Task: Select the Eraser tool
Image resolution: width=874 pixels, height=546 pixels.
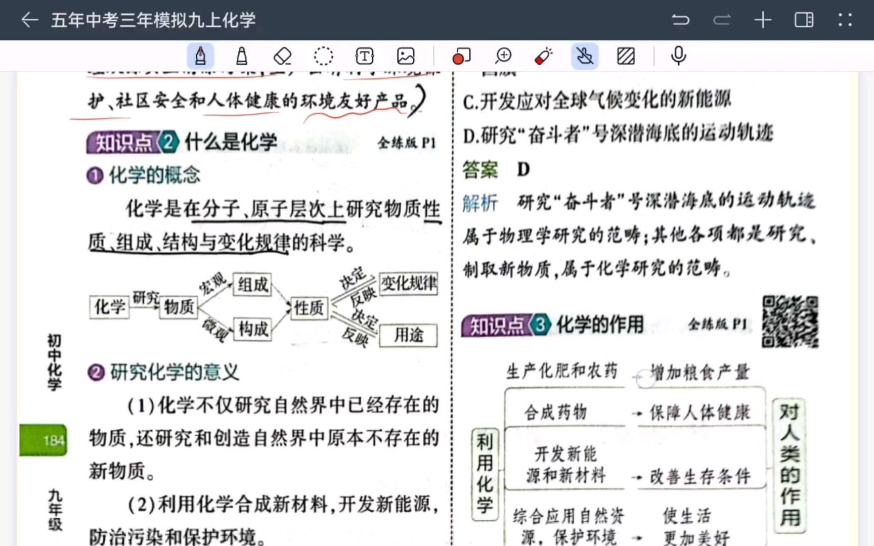Action: click(283, 56)
